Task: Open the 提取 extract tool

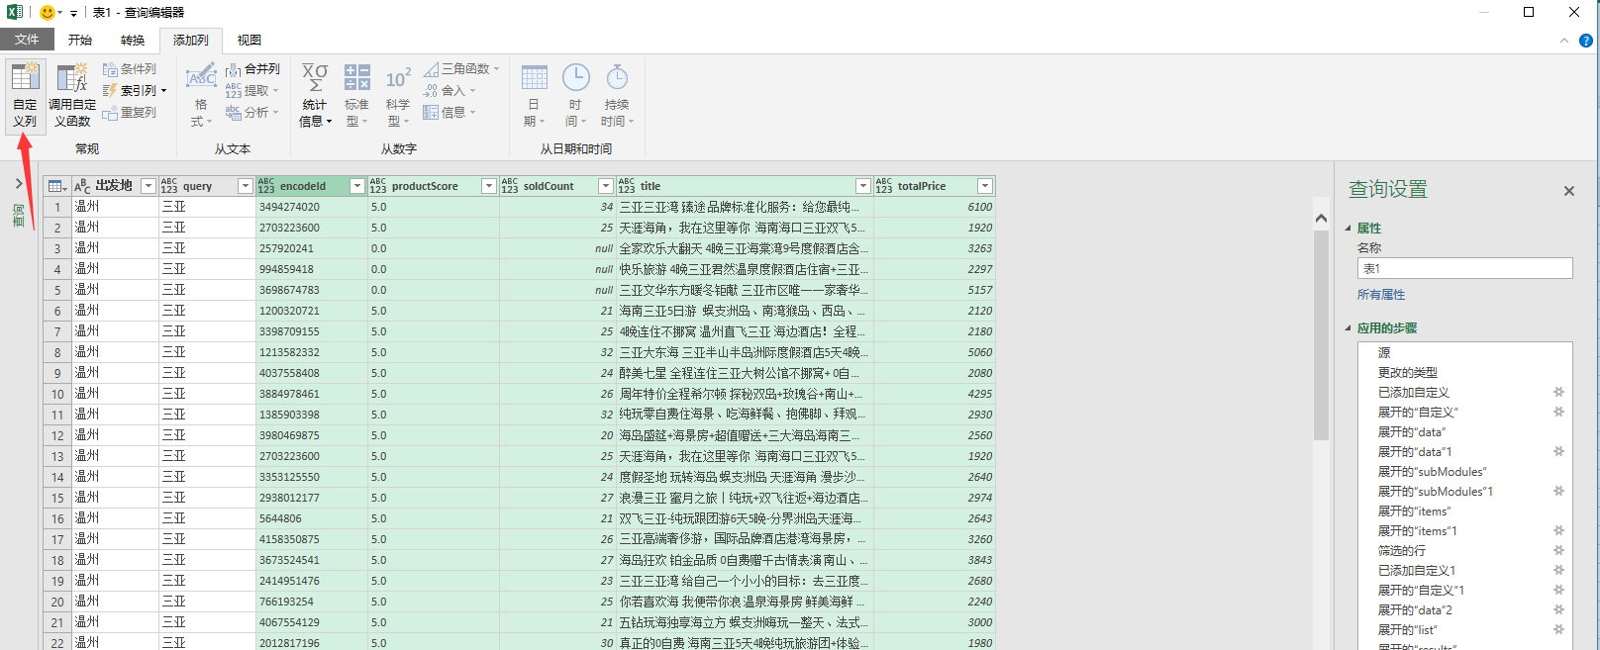Action: pos(252,91)
